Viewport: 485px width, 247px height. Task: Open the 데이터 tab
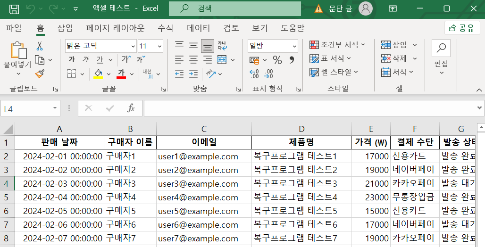tap(198, 28)
